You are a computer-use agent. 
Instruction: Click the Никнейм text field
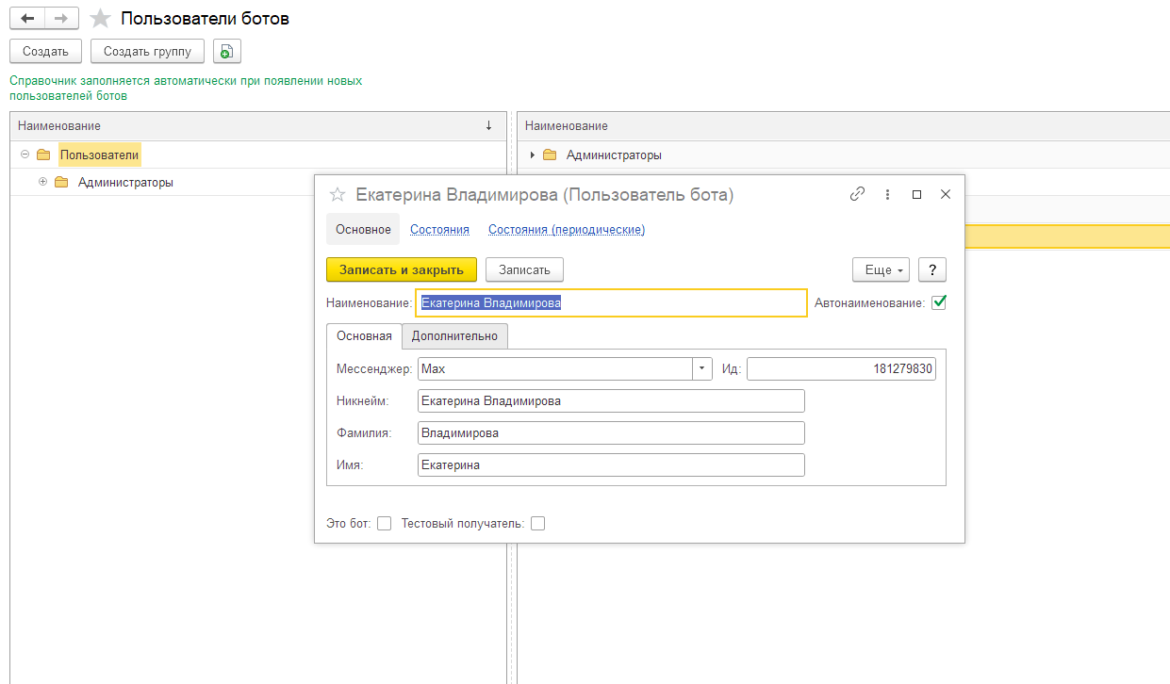pos(611,401)
